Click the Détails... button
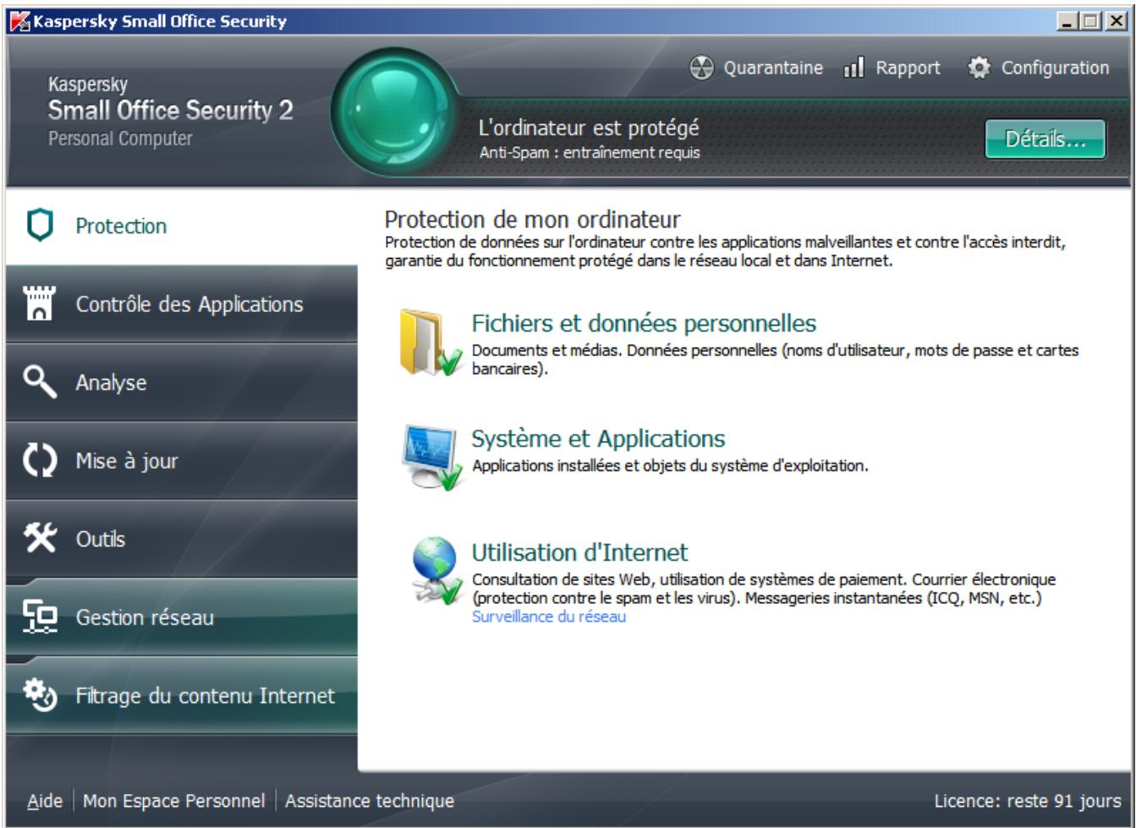Image resolution: width=1136 pixels, height=828 pixels. pos(1045,139)
